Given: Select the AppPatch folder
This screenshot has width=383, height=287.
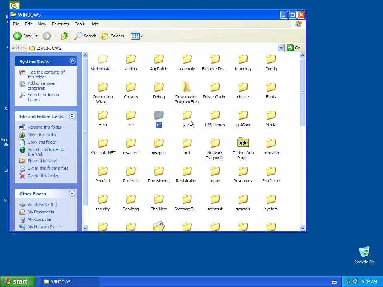Looking at the screenshot, I should point(159,62).
